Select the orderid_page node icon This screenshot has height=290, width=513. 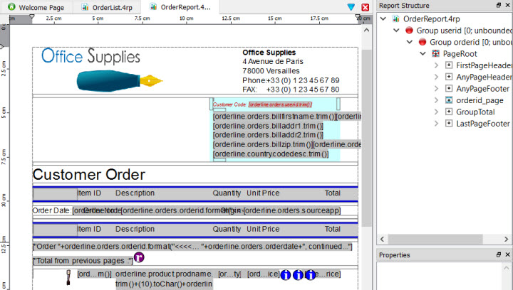tap(449, 100)
